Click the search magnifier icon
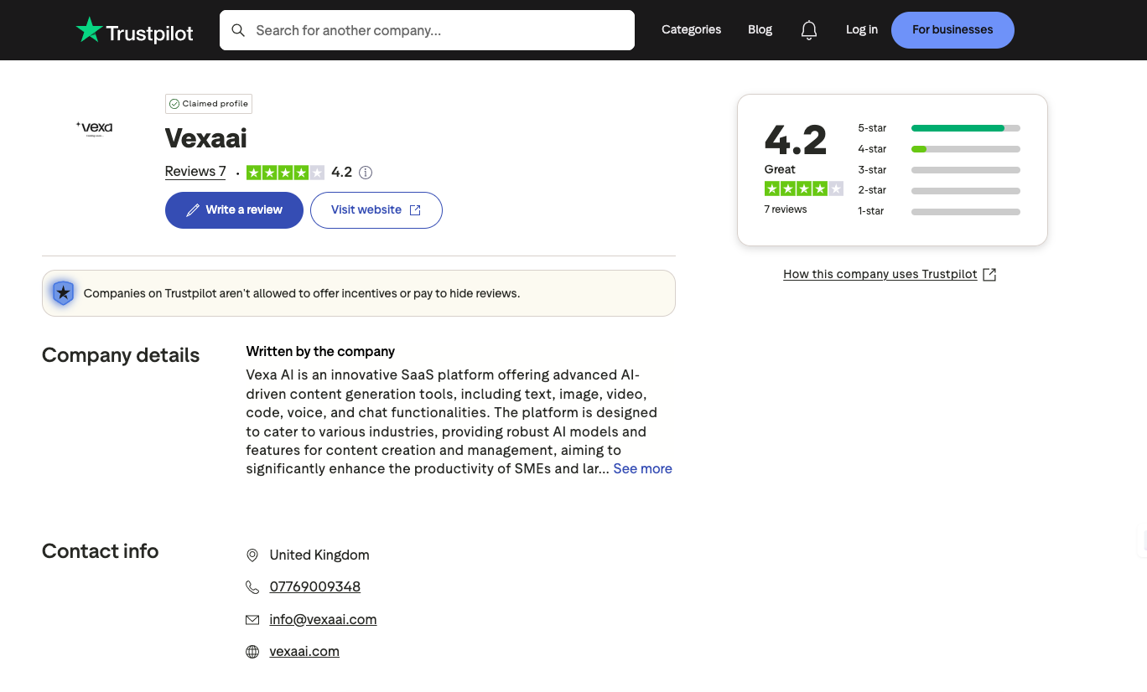 coord(238,30)
